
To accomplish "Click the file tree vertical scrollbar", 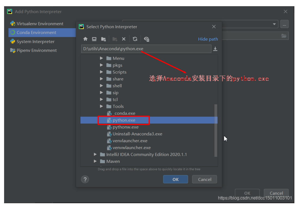I will 216,130.
